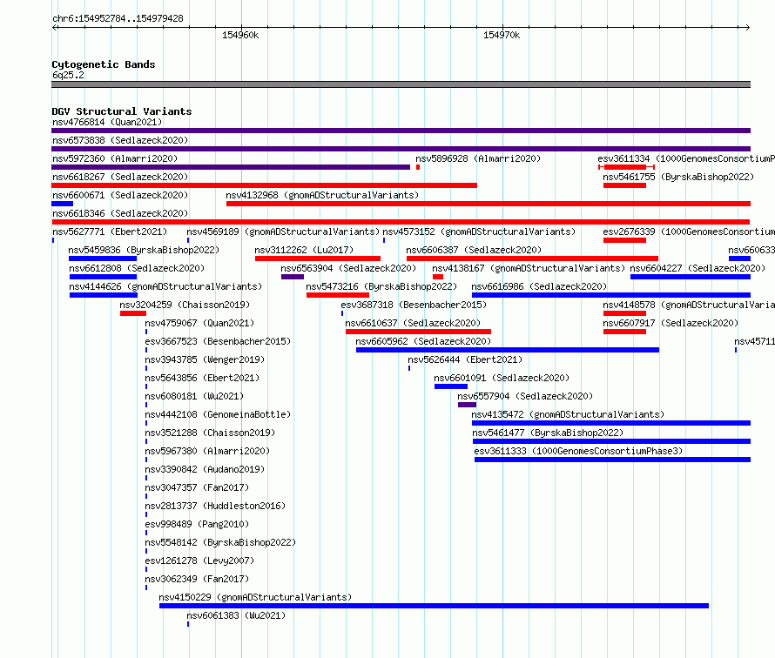775x658 pixels.
Task: Click the 154960k ruler tick label
Action: pyautogui.click(x=240, y=35)
